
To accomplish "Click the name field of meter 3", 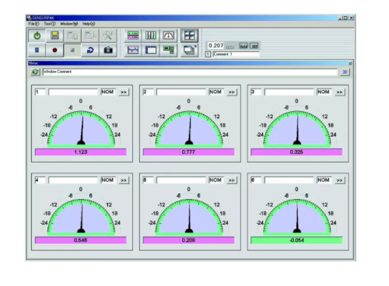I will [289, 92].
